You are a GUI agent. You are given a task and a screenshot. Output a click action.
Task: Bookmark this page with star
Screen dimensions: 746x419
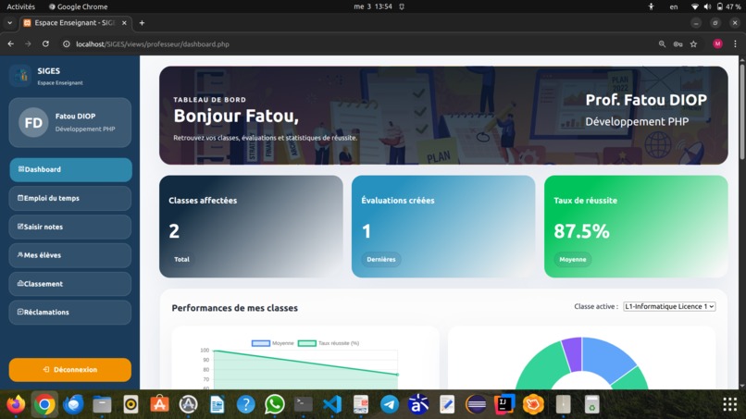(693, 43)
